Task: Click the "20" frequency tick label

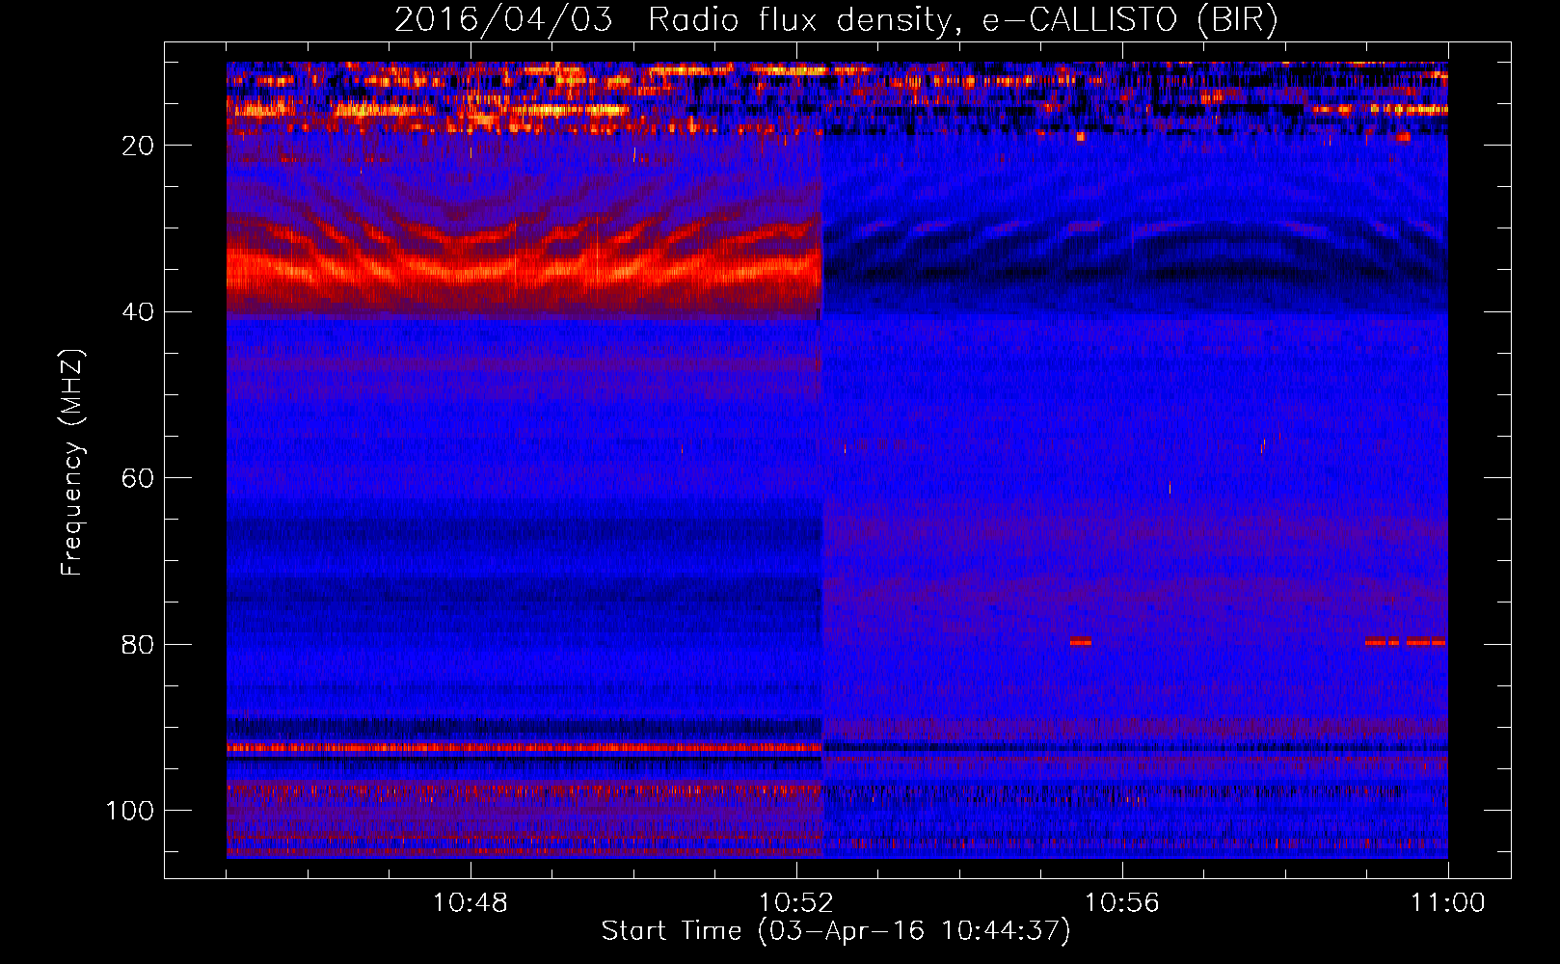Action: point(138,146)
